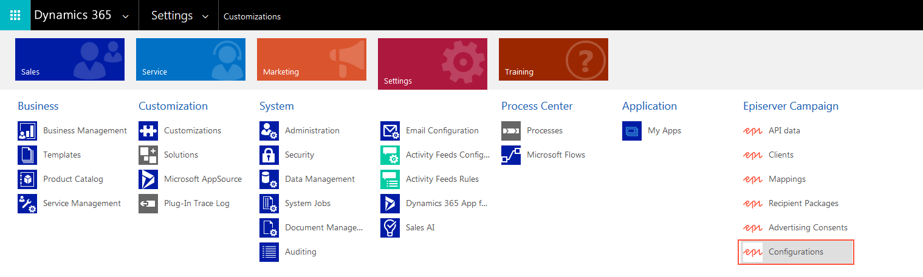Screen dimensions: 923x277
Task: Open the Training area tile
Action: tap(554, 59)
